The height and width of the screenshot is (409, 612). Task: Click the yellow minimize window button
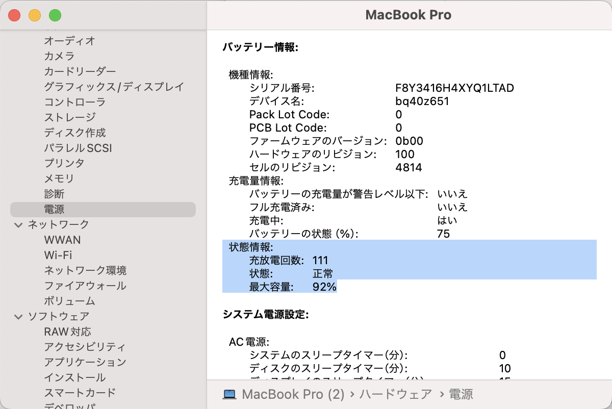coord(35,15)
